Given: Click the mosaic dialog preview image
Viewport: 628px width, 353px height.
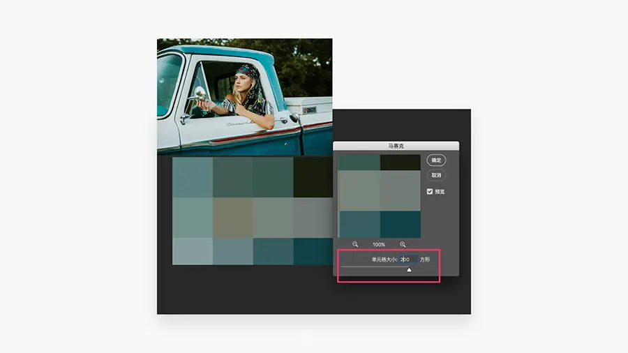Looking at the screenshot, I should (380, 196).
